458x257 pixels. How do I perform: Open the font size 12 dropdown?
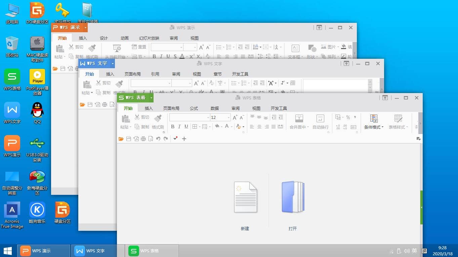pyautogui.click(x=229, y=117)
